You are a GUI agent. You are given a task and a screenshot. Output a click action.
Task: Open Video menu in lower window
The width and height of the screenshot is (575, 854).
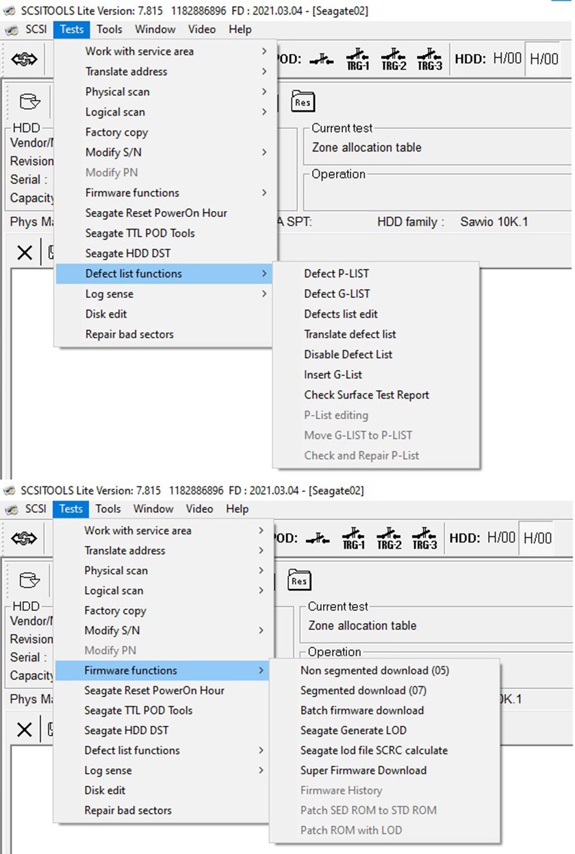[x=200, y=509]
